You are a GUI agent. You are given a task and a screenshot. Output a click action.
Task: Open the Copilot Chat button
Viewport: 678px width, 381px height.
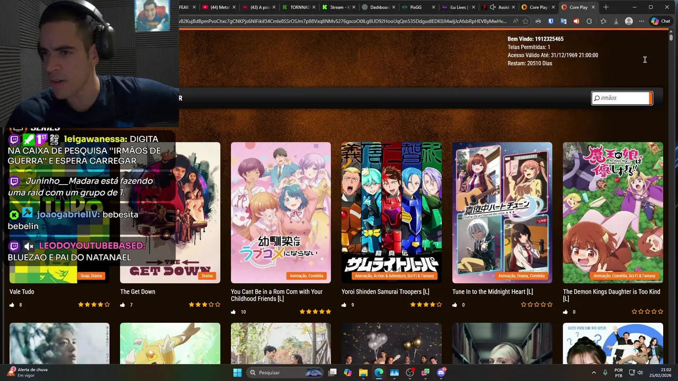click(661, 21)
